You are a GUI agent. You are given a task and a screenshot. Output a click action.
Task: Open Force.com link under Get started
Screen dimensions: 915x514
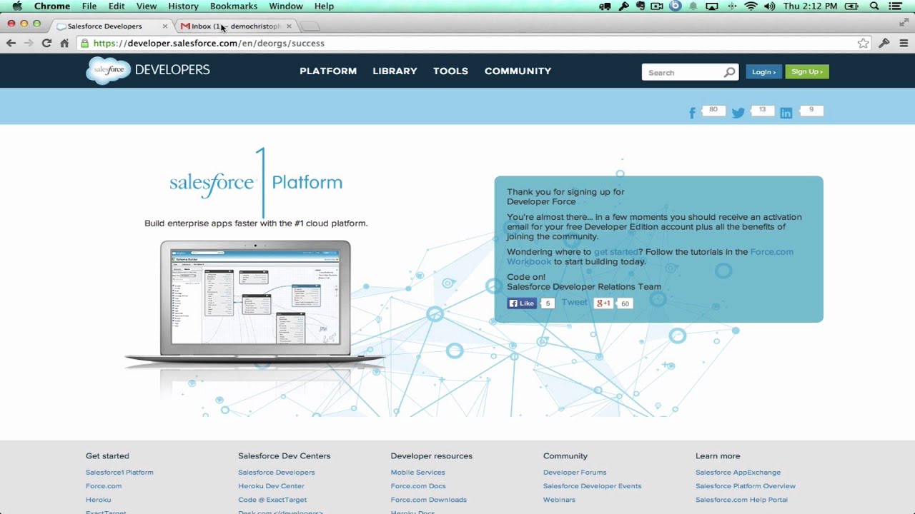[104, 485]
